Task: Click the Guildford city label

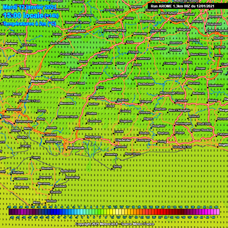Action: point(157,39)
